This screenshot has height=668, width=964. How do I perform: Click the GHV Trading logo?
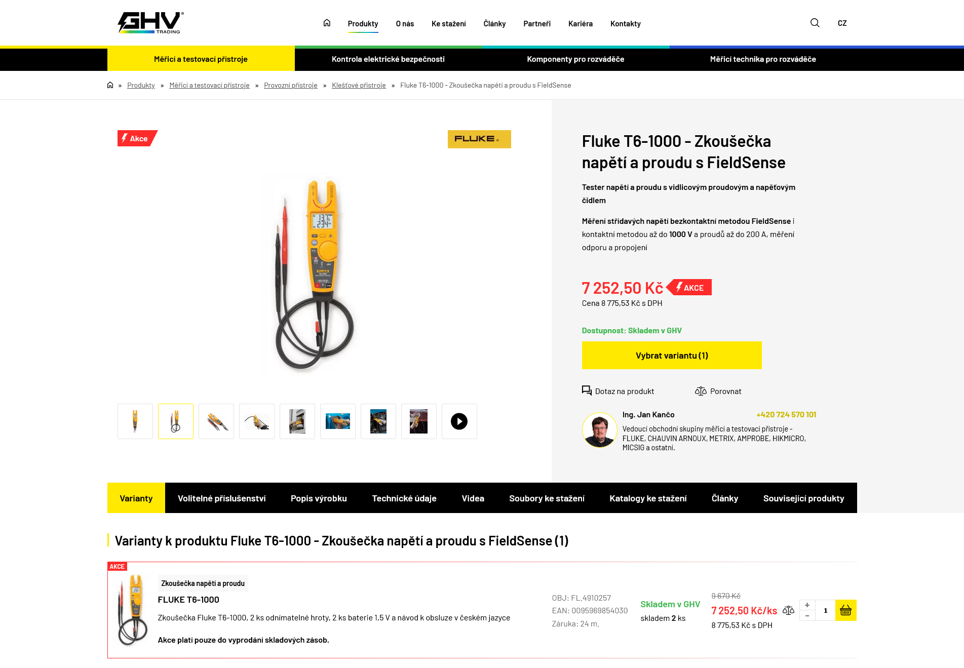(x=150, y=23)
